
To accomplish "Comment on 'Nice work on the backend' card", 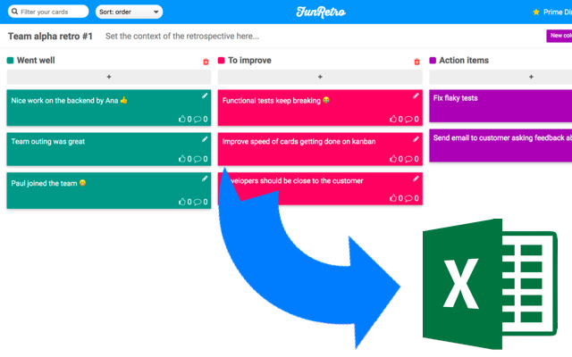I will tap(198, 119).
